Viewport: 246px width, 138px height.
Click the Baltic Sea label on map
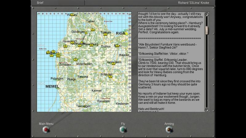(43, 49)
